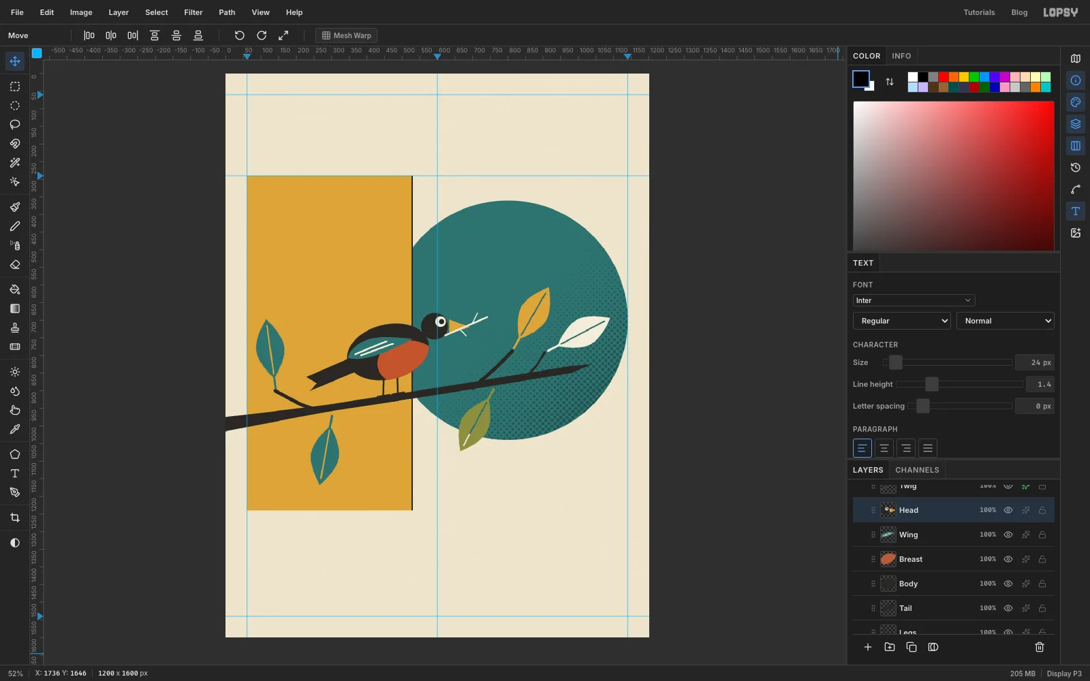Viewport: 1090px width, 681px height.
Task: Toggle lock on the Wing layer
Action: [1042, 535]
